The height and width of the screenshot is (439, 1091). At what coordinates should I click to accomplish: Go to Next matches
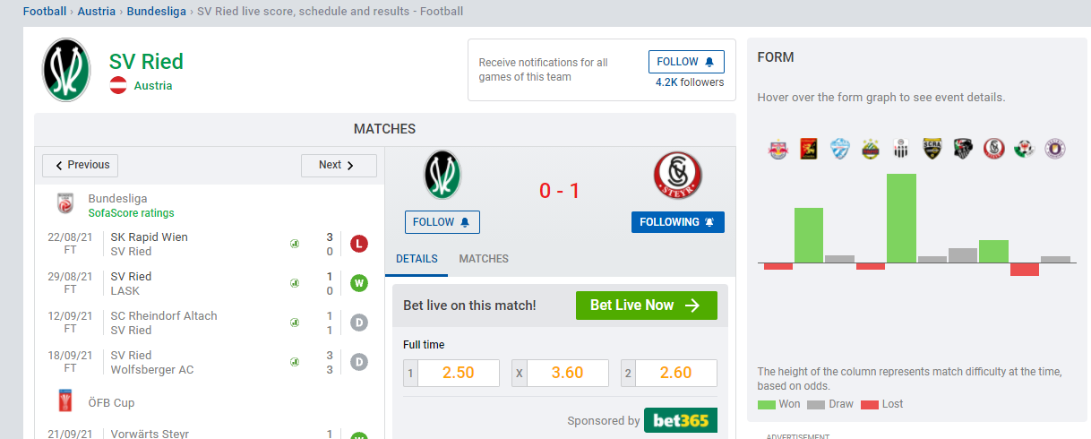[339, 165]
